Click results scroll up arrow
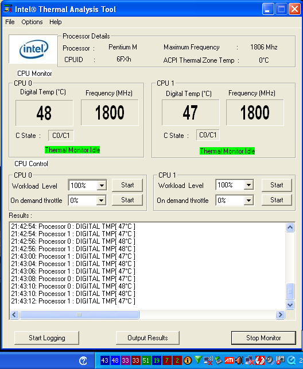Screen dimensions: 303x369 (290, 228)
